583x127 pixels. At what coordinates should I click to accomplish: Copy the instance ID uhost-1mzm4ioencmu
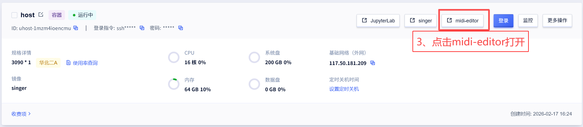coord(76,28)
